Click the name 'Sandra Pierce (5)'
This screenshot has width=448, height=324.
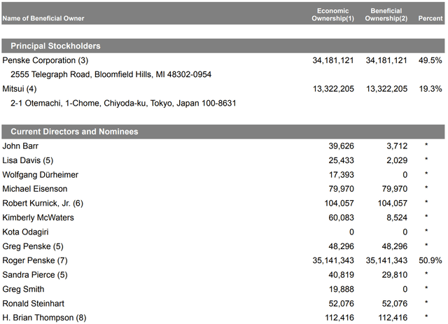[x=35, y=274]
